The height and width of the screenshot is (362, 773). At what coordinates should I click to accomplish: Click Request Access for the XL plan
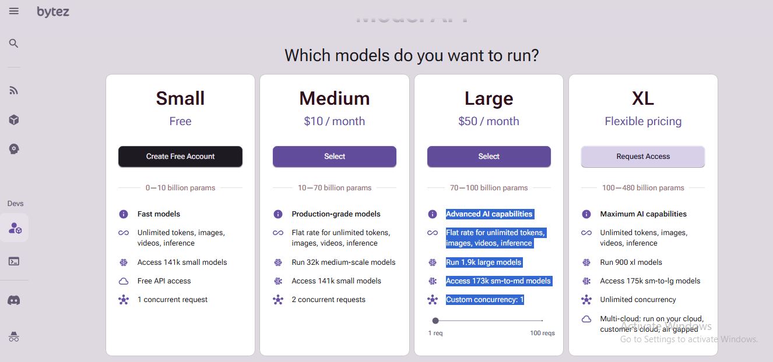(643, 157)
